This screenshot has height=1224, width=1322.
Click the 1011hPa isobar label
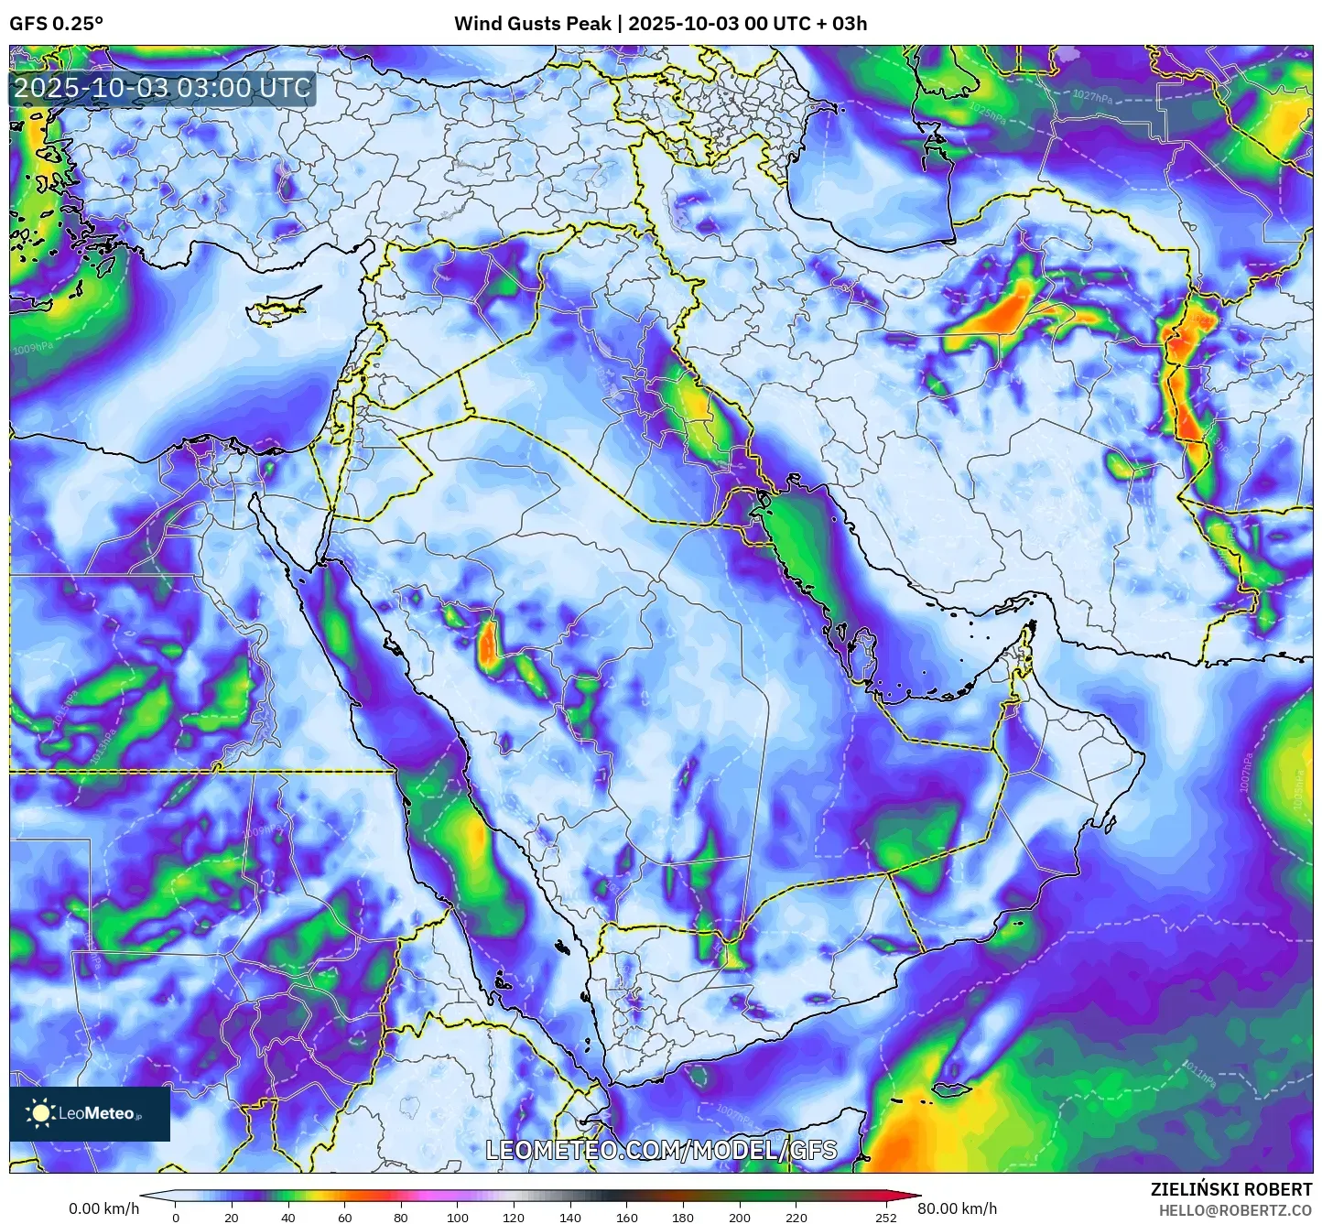coord(1198,1075)
